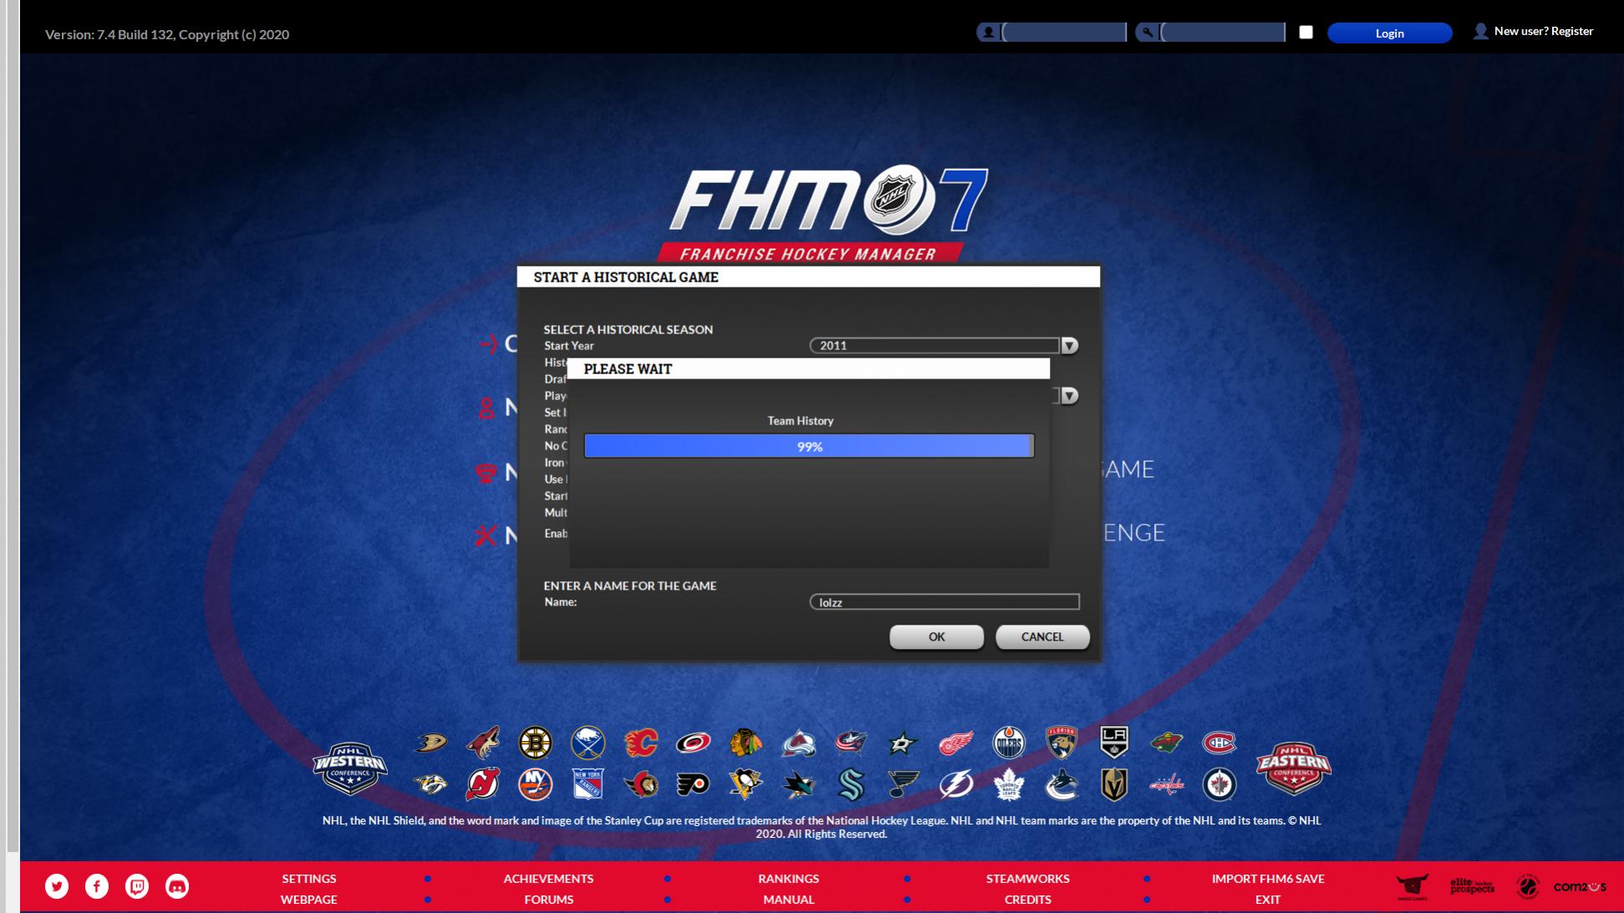Open ACHIEVEMENTS from bottom menu

point(548,879)
